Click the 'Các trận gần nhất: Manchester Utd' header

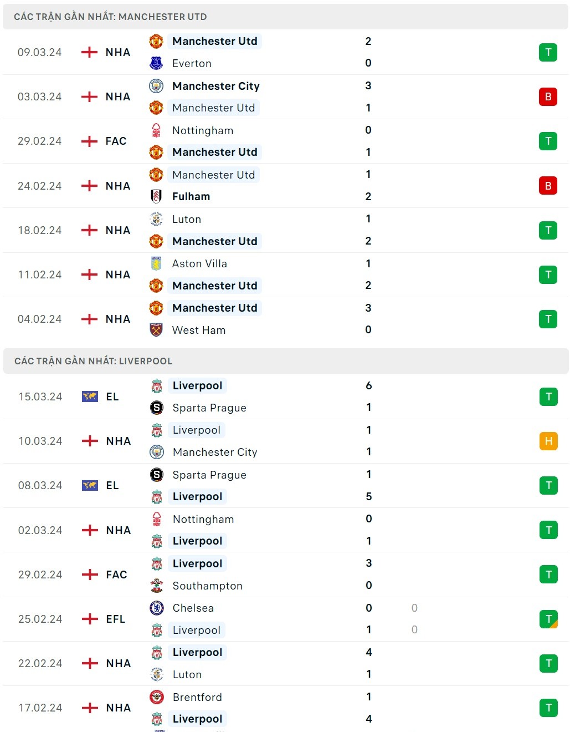pos(110,17)
